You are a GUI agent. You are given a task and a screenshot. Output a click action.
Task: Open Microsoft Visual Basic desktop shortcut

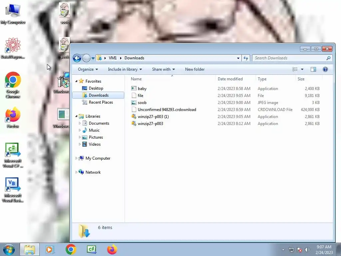coord(13,190)
